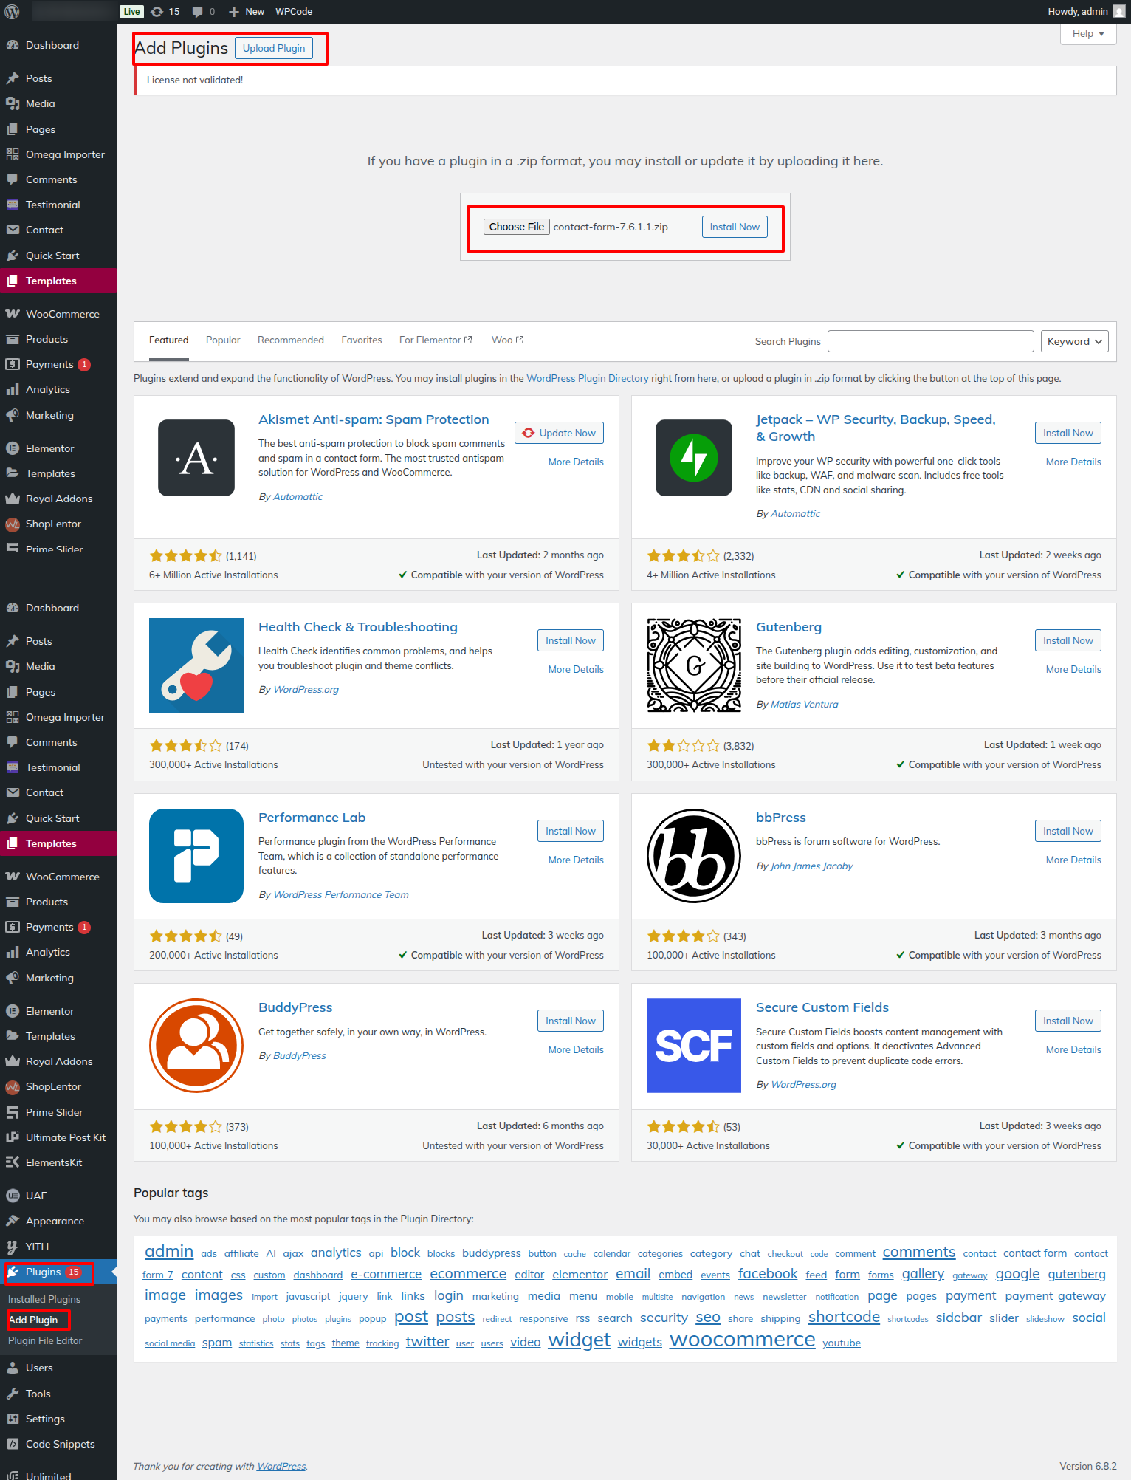Switch to the Recommended plugins tab
The width and height of the screenshot is (1131, 1480).
pyautogui.click(x=290, y=340)
